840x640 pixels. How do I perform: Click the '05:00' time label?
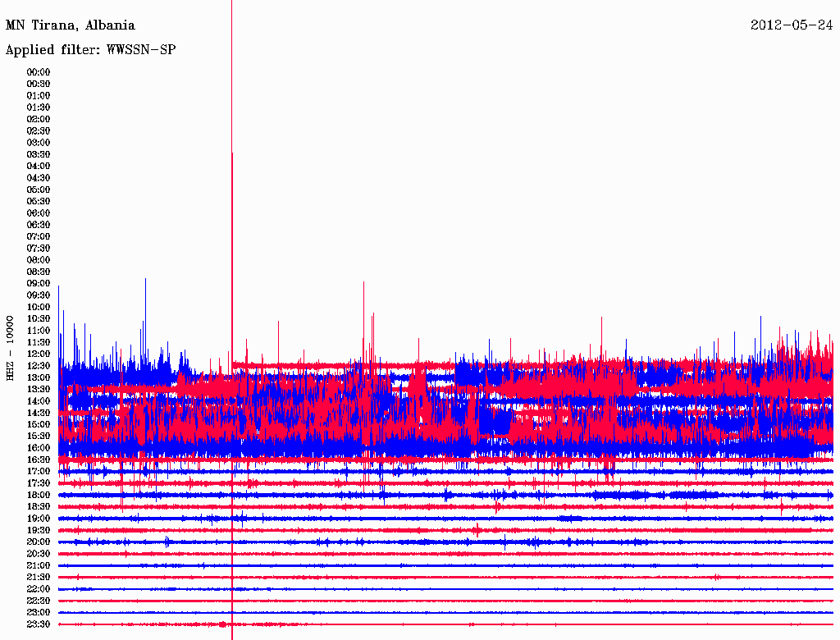tap(39, 190)
